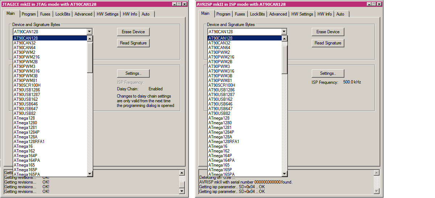This screenshot has width=435, height=198.
Task: Select ATmega128A in AVRISP device list
Action: pos(245,137)
